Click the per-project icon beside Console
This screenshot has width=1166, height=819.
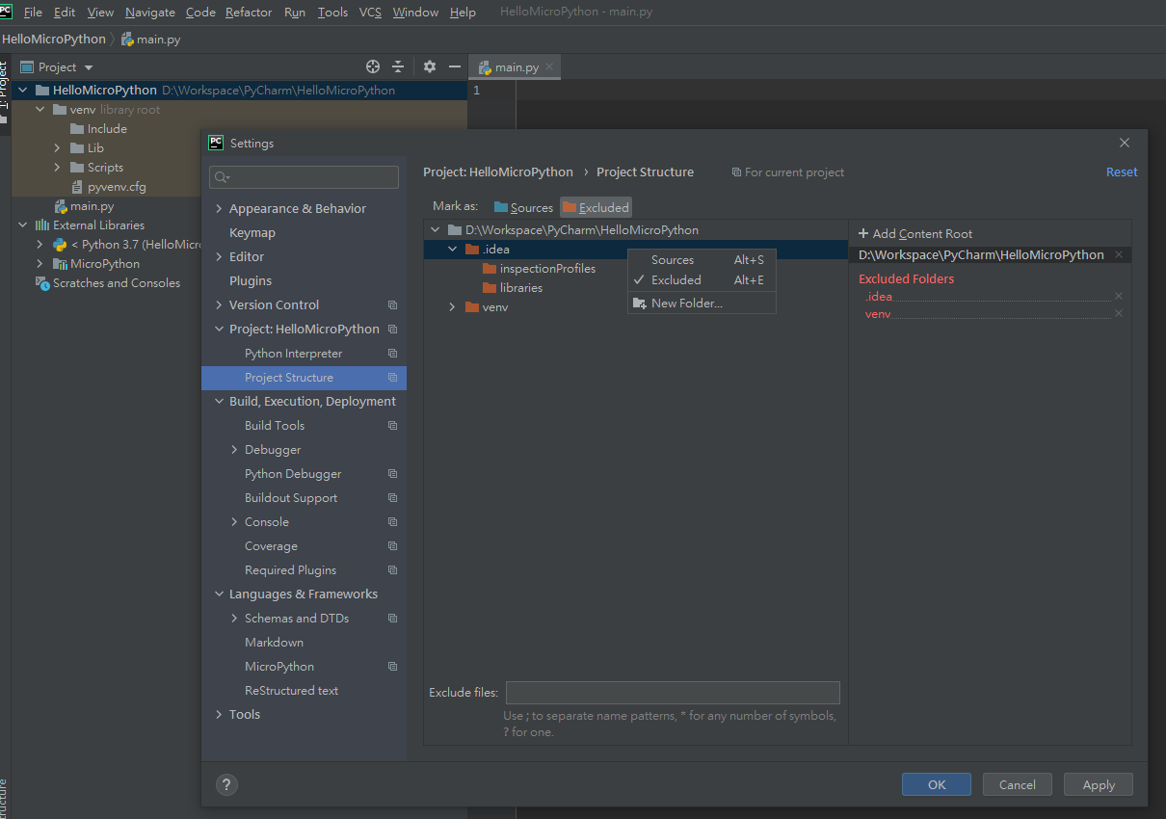tap(392, 522)
